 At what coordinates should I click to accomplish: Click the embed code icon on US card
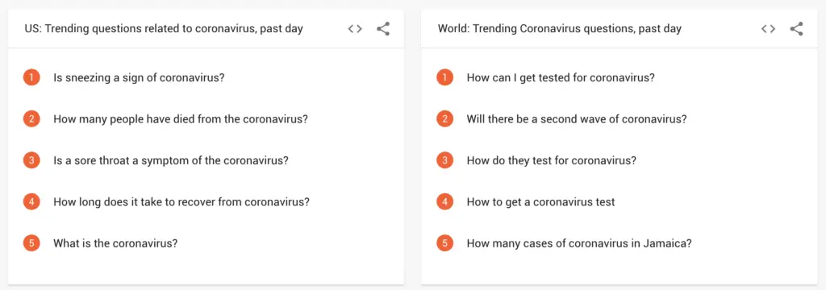point(355,29)
